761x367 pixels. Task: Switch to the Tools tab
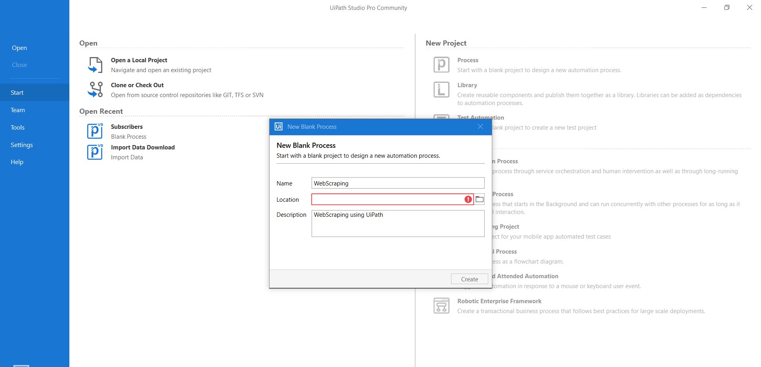[x=34, y=127]
